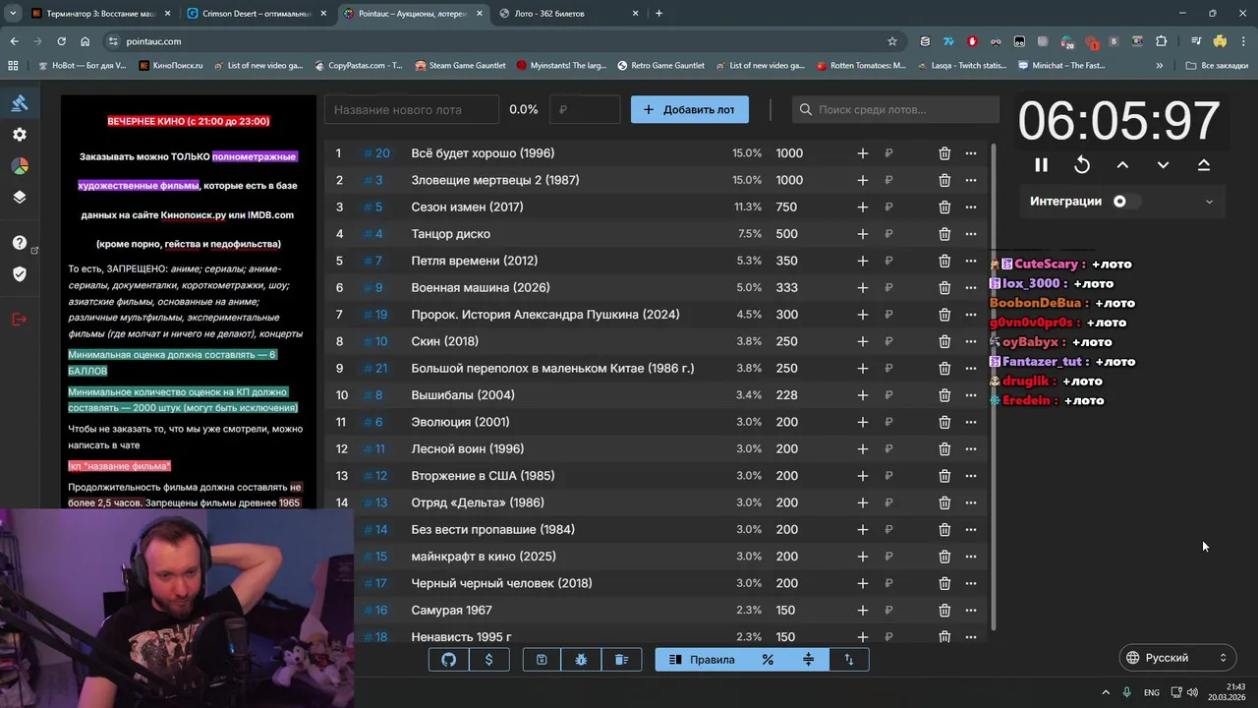
Task: Click the ENG keyboard language indicator
Action: click(1152, 692)
